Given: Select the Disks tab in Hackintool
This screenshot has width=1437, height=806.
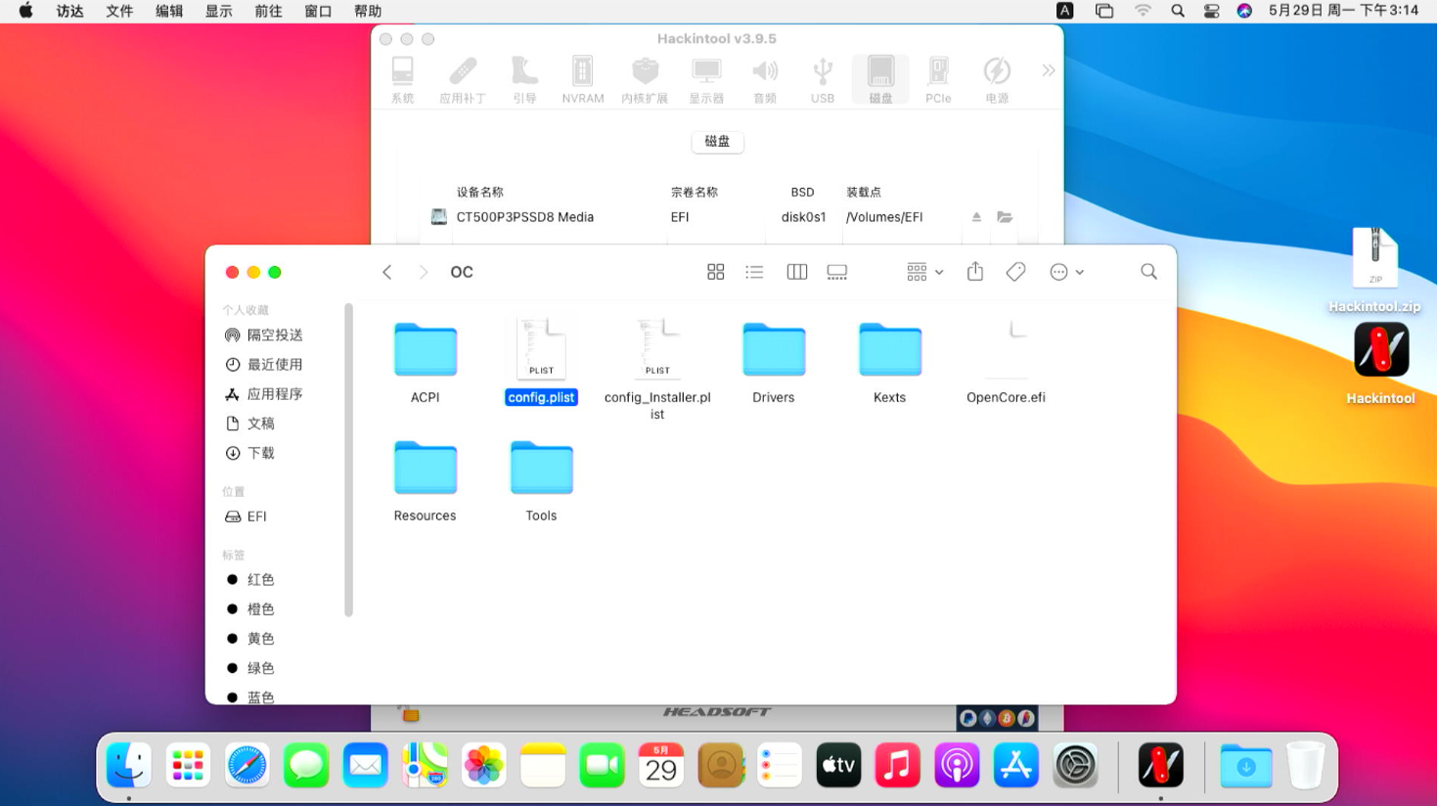Looking at the screenshot, I should [880, 79].
